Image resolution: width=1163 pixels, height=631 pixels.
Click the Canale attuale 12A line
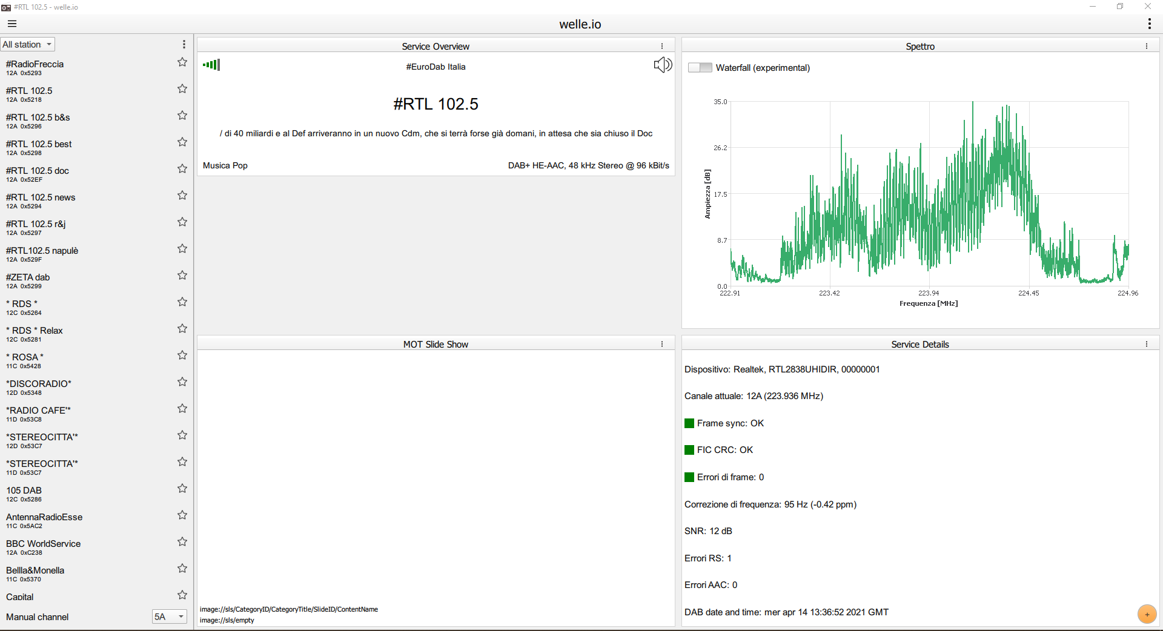coord(754,396)
